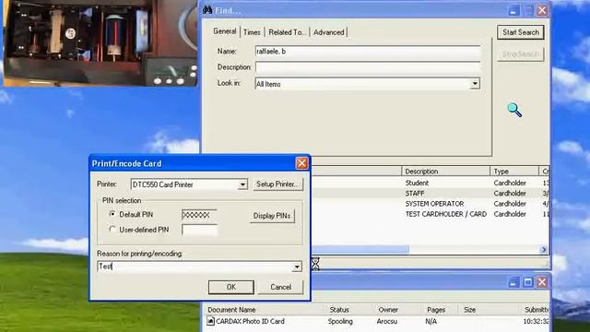590x332 pixels.
Task: Click the disabled Stop Search button
Action: (x=521, y=54)
